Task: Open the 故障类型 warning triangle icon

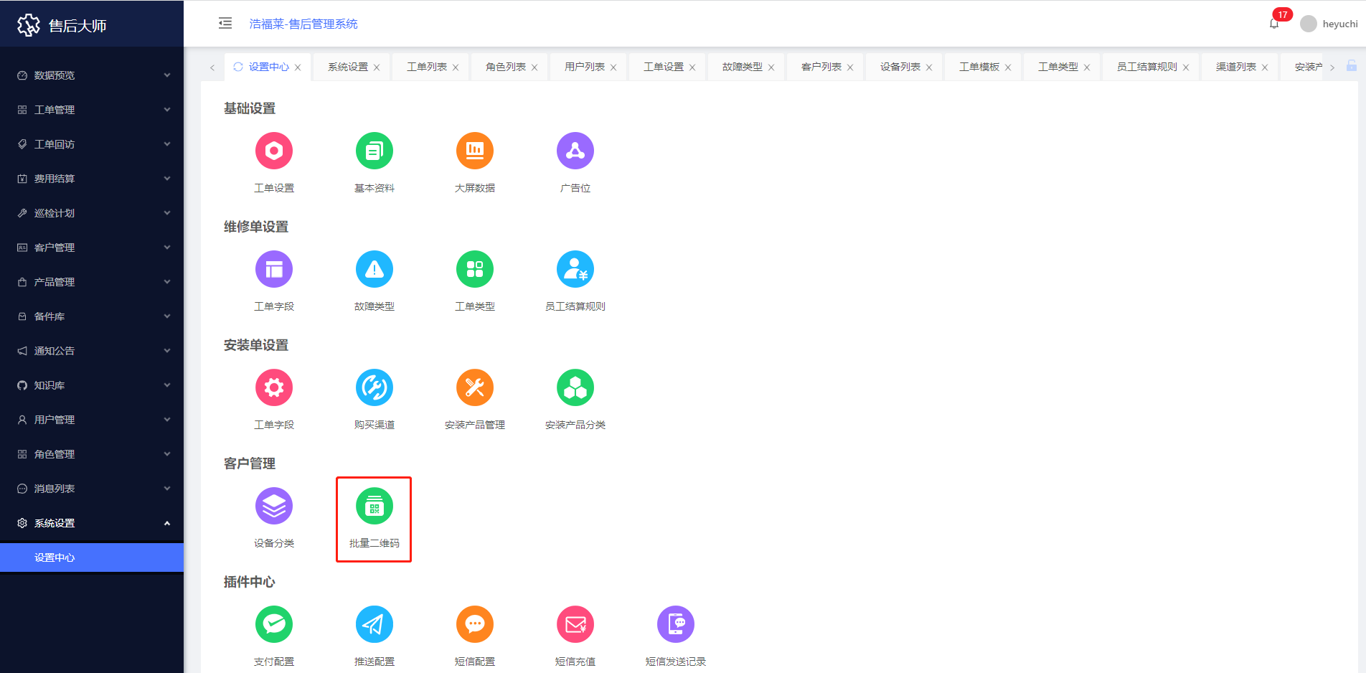Action: coord(375,270)
